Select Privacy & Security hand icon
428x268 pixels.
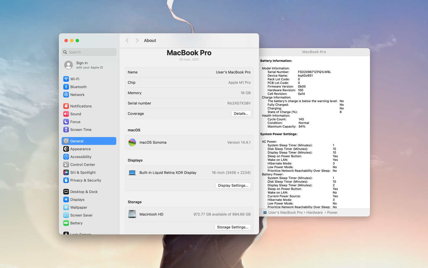point(66,180)
